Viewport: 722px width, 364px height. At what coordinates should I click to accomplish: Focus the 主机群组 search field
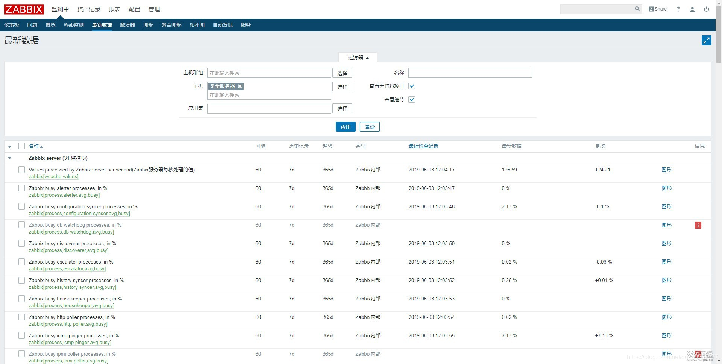point(269,73)
